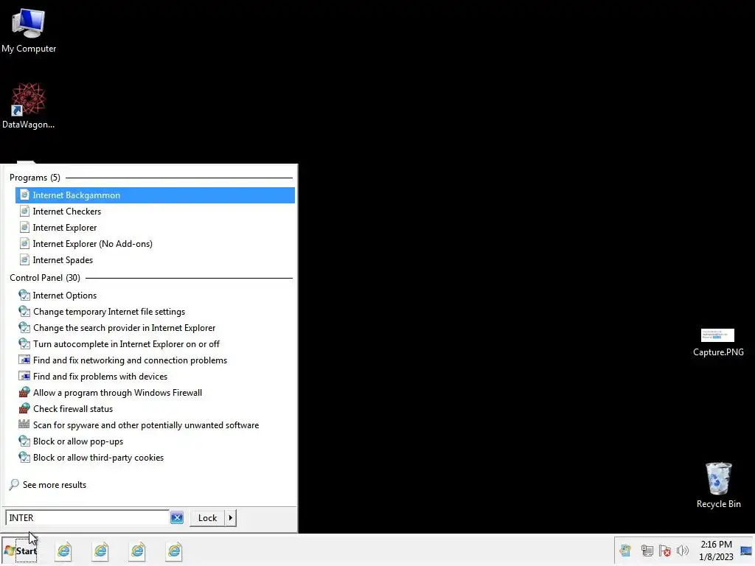The width and height of the screenshot is (755, 566).
Task: Click Turn autocomplete in Internet Explorer on or off
Action: click(155, 344)
